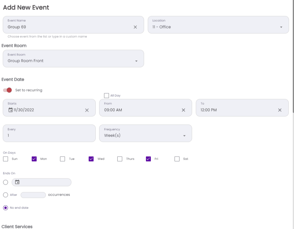This screenshot has width=294, height=229.
Task: Select the After occurrences radio option
Action: 6,195
